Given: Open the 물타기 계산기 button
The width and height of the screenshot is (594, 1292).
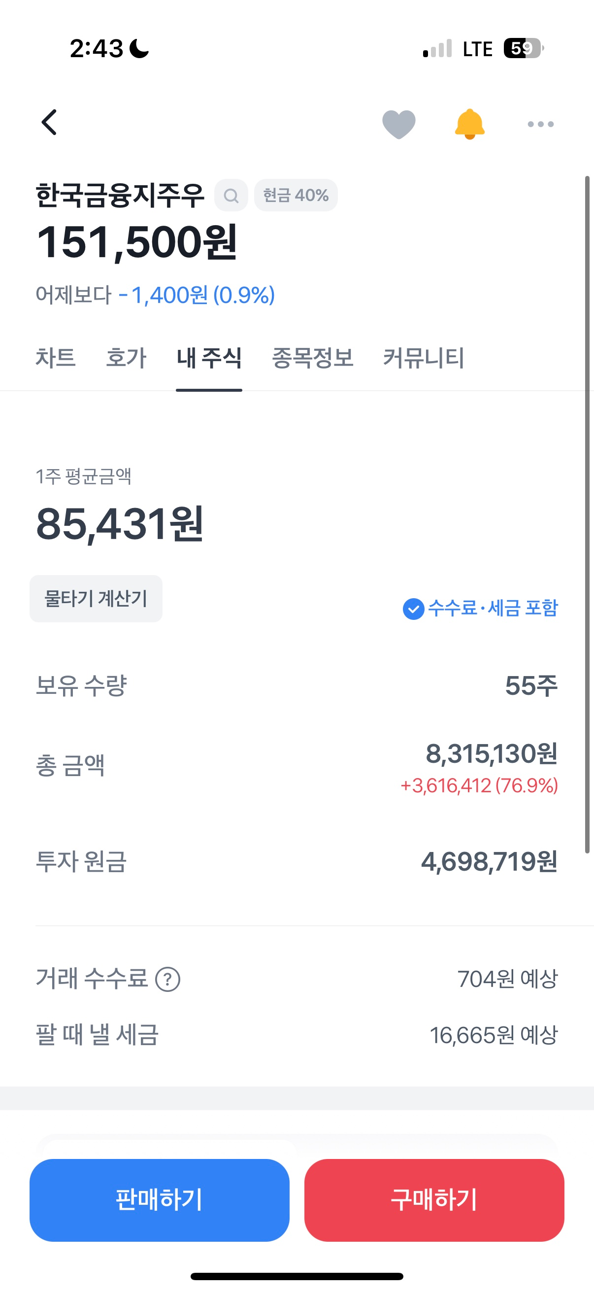Looking at the screenshot, I should [96, 598].
